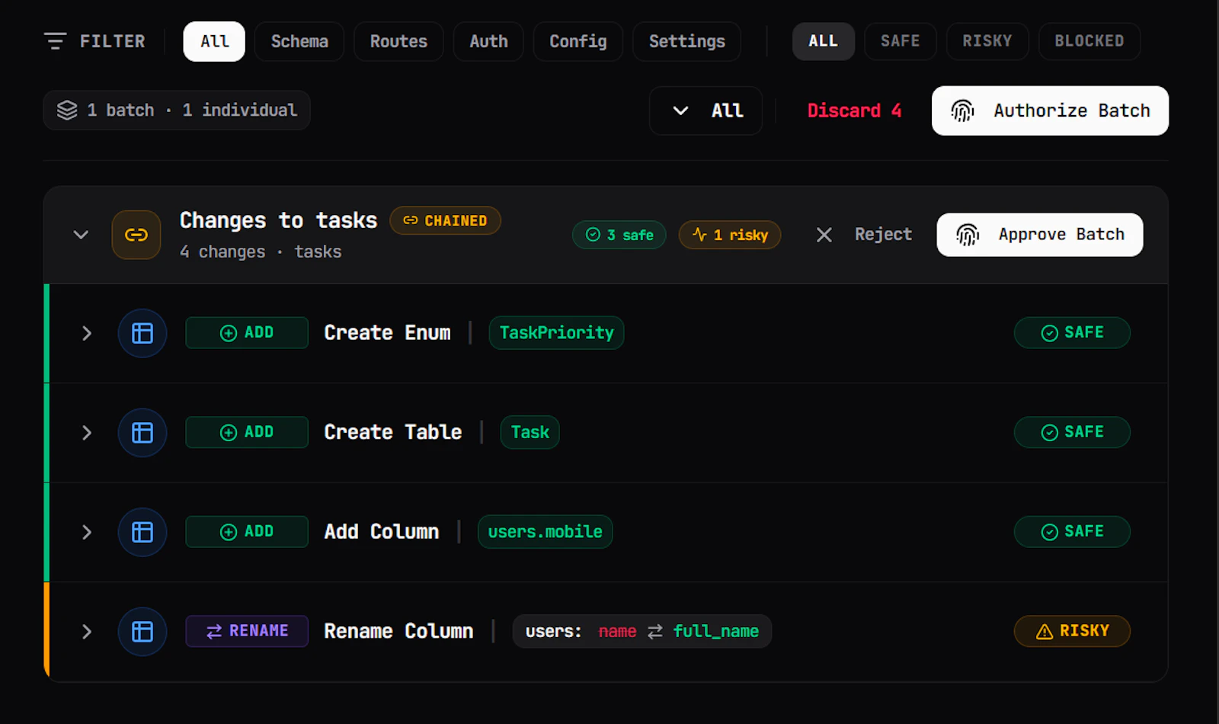
Task: Click the Reject button
Action: [x=865, y=235]
